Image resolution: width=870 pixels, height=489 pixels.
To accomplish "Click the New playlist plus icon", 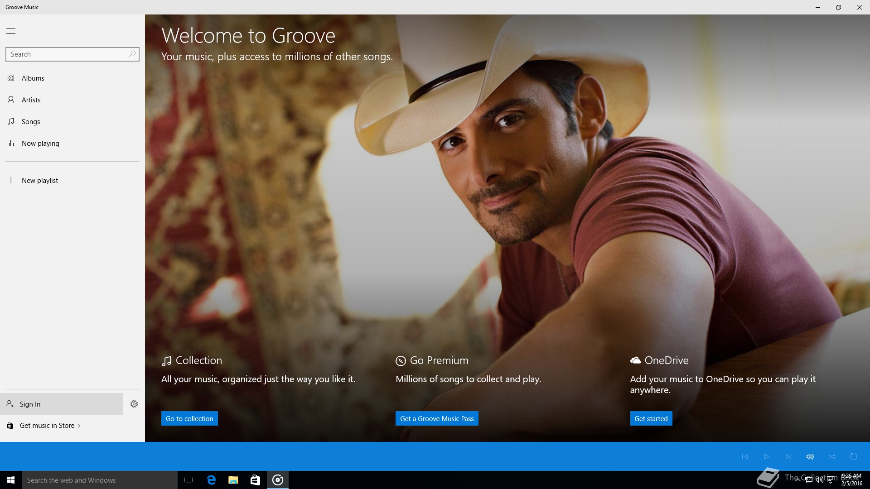I will 11,180.
